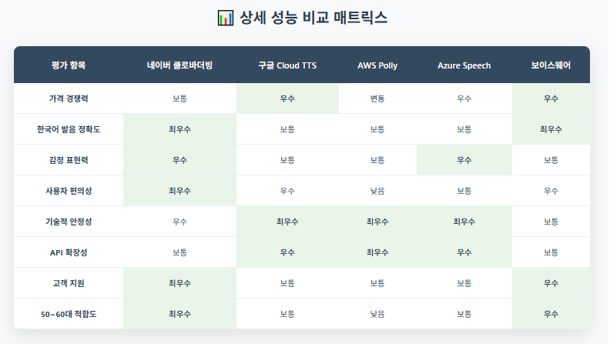Click 최우수 for 네이버 클로바더빙 사용자 편의성

[179, 190]
